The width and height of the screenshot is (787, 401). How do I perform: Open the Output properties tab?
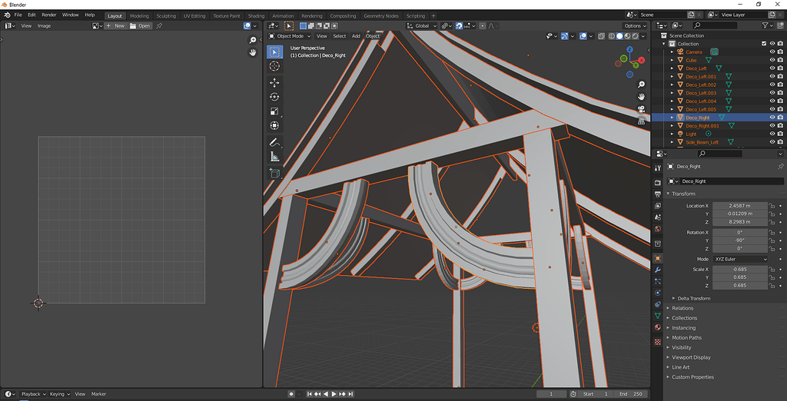(x=658, y=194)
